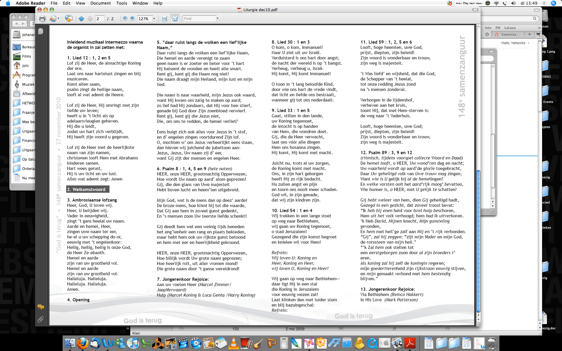Open the Comments panel icon
Viewport: 562px width, 351px height.
click(x=41, y=307)
